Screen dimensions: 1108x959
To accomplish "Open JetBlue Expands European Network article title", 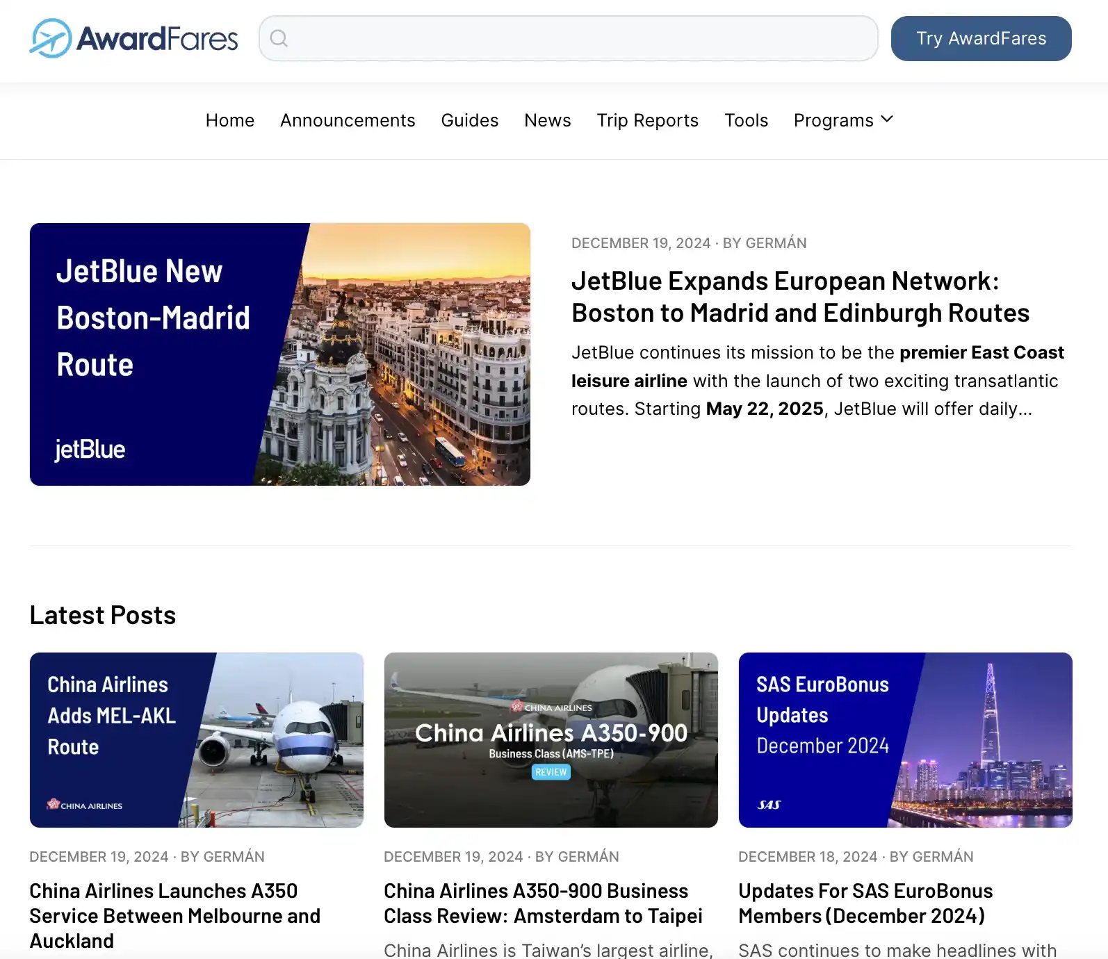I will [800, 297].
